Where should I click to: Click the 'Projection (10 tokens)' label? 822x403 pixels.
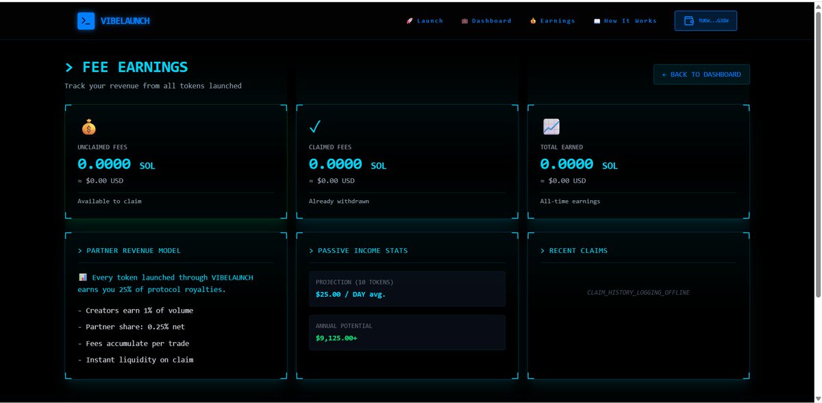[x=354, y=282]
